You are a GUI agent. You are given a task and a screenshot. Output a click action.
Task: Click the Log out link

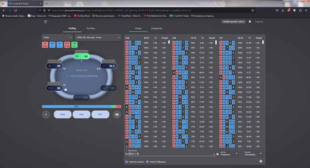click(x=259, y=22)
